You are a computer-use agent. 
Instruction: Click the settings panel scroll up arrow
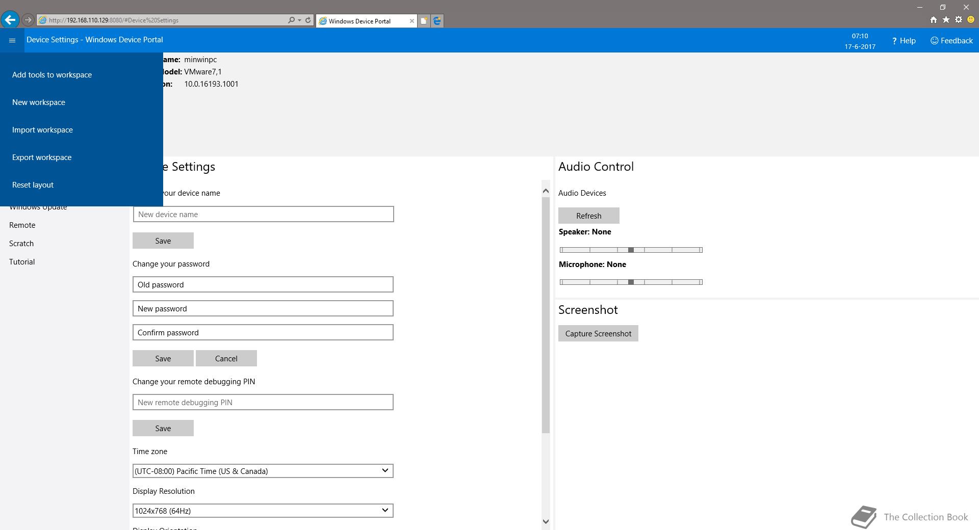[x=546, y=191]
